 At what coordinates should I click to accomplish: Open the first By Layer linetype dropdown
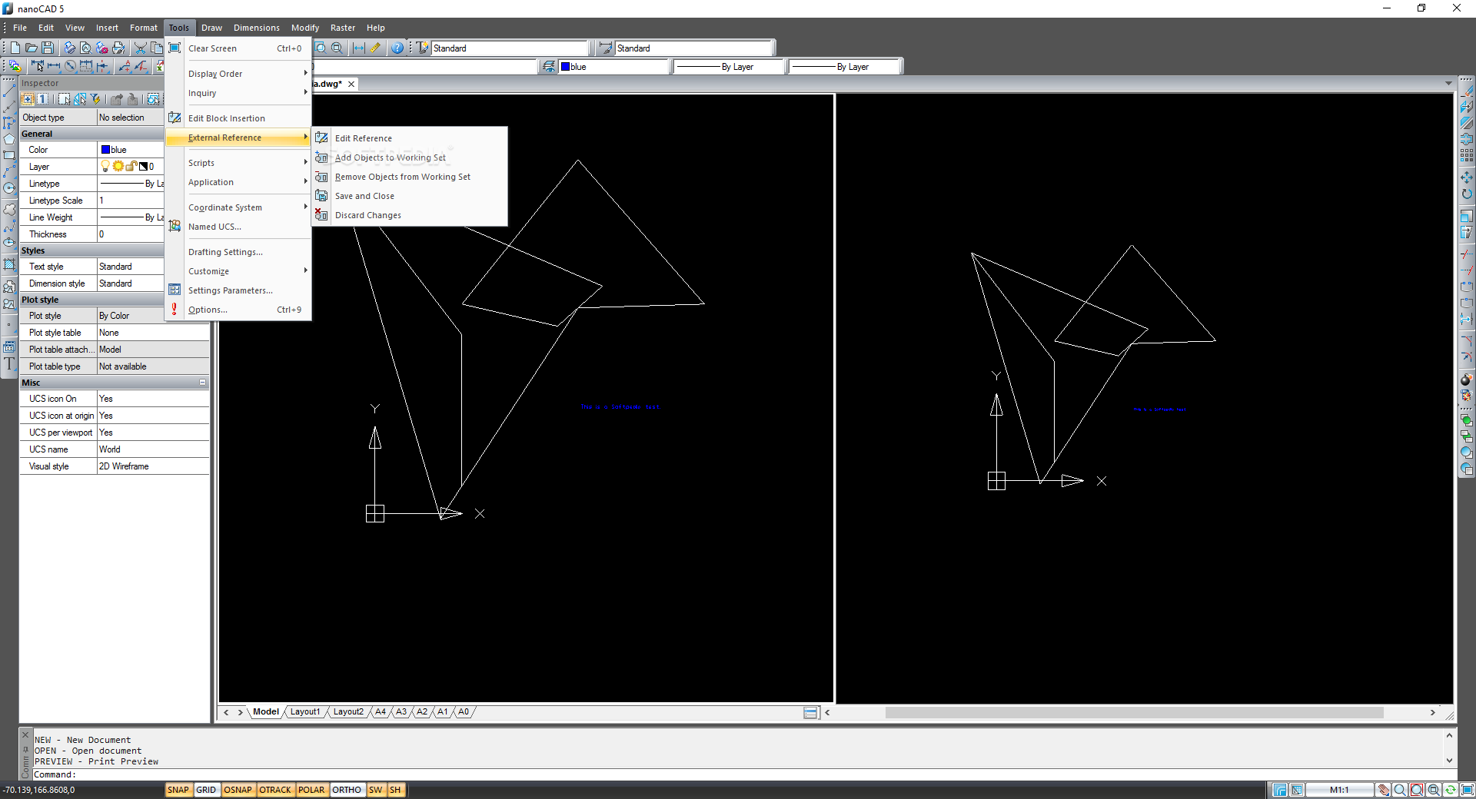[x=730, y=67]
